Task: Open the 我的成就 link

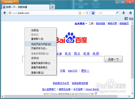Action: pos(100,24)
